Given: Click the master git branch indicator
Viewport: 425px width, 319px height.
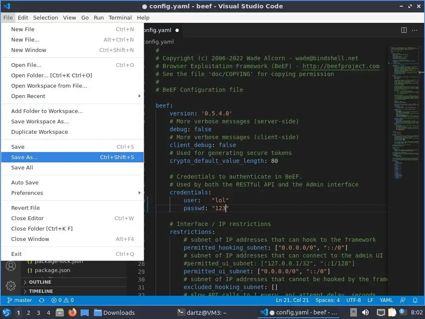Looking at the screenshot, I should click(20, 300).
